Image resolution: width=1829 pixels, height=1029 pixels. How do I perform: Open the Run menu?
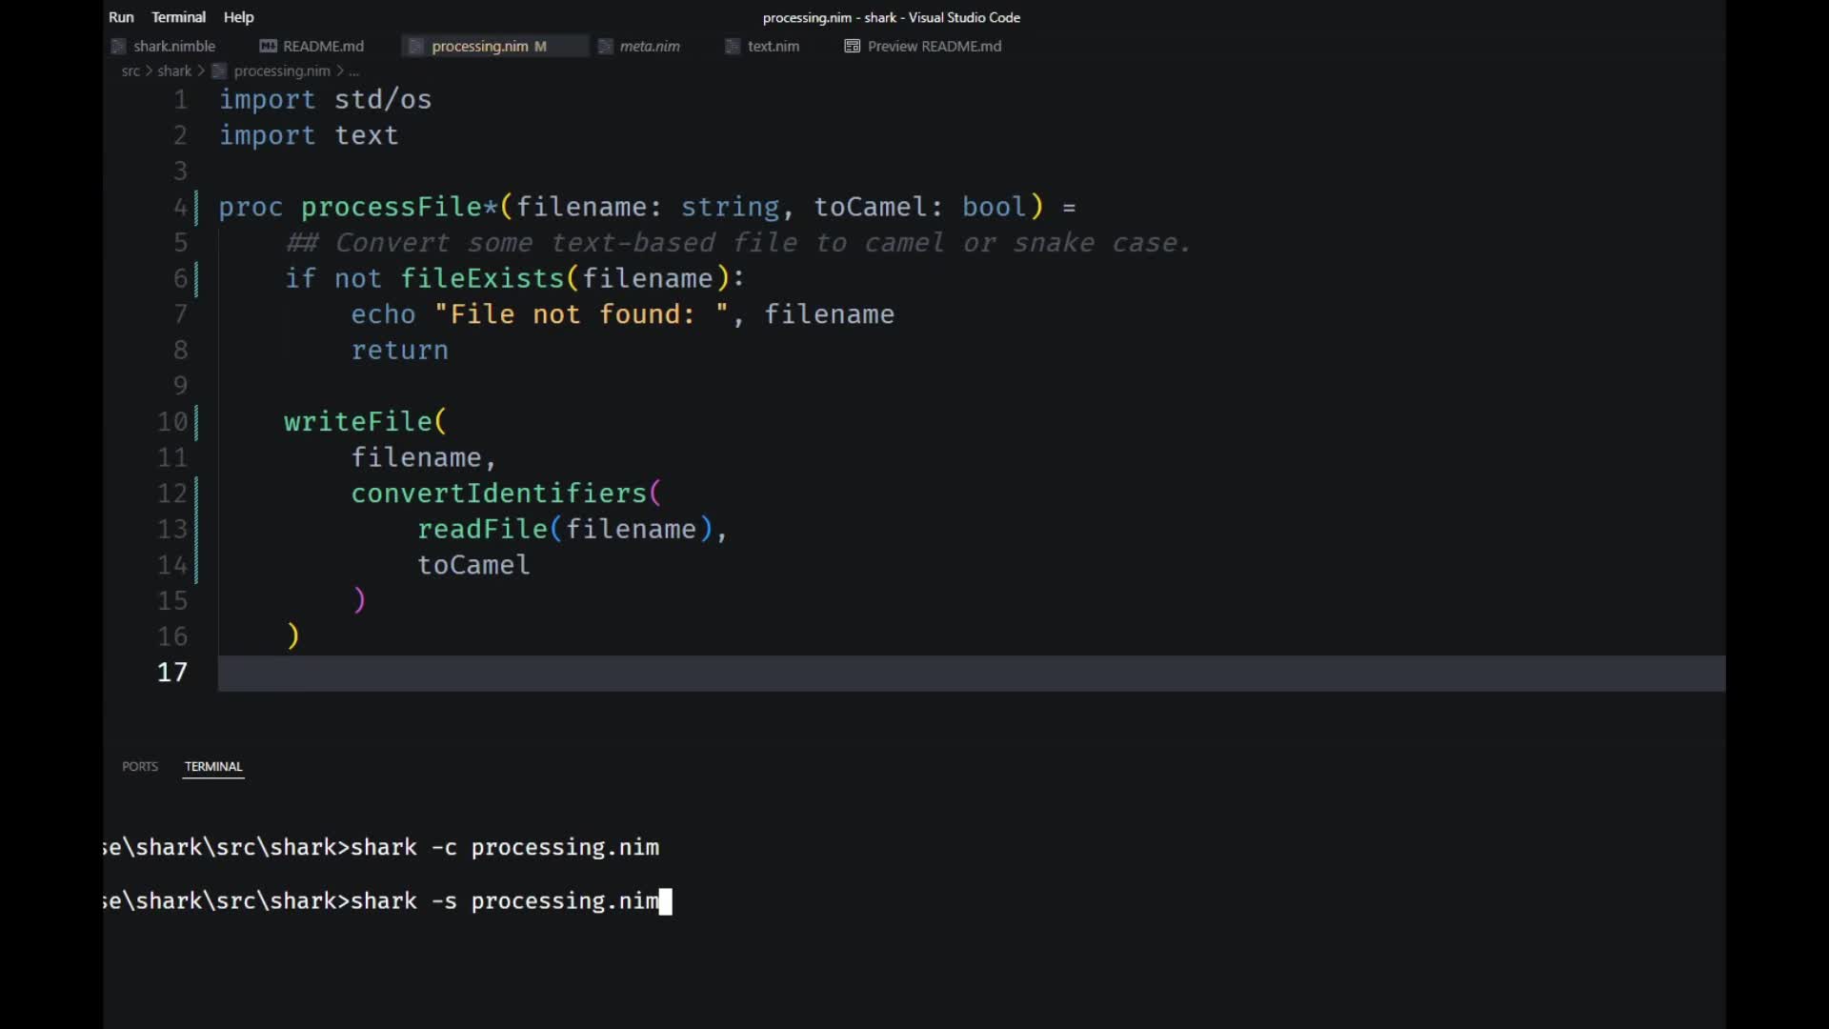121,17
